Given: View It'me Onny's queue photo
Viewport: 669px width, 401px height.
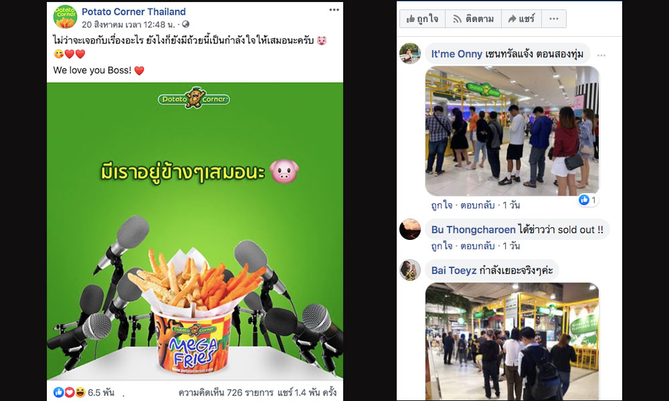Looking at the screenshot, I should click(512, 131).
